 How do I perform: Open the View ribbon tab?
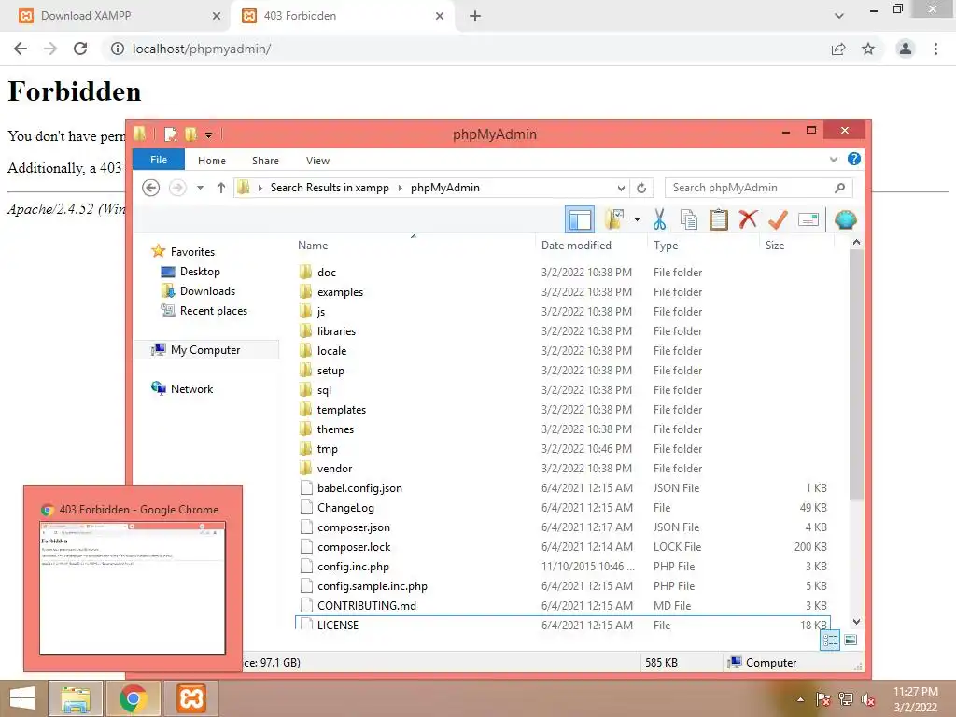pyautogui.click(x=317, y=161)
